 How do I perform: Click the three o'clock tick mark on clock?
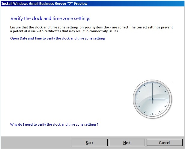(167, 99)
